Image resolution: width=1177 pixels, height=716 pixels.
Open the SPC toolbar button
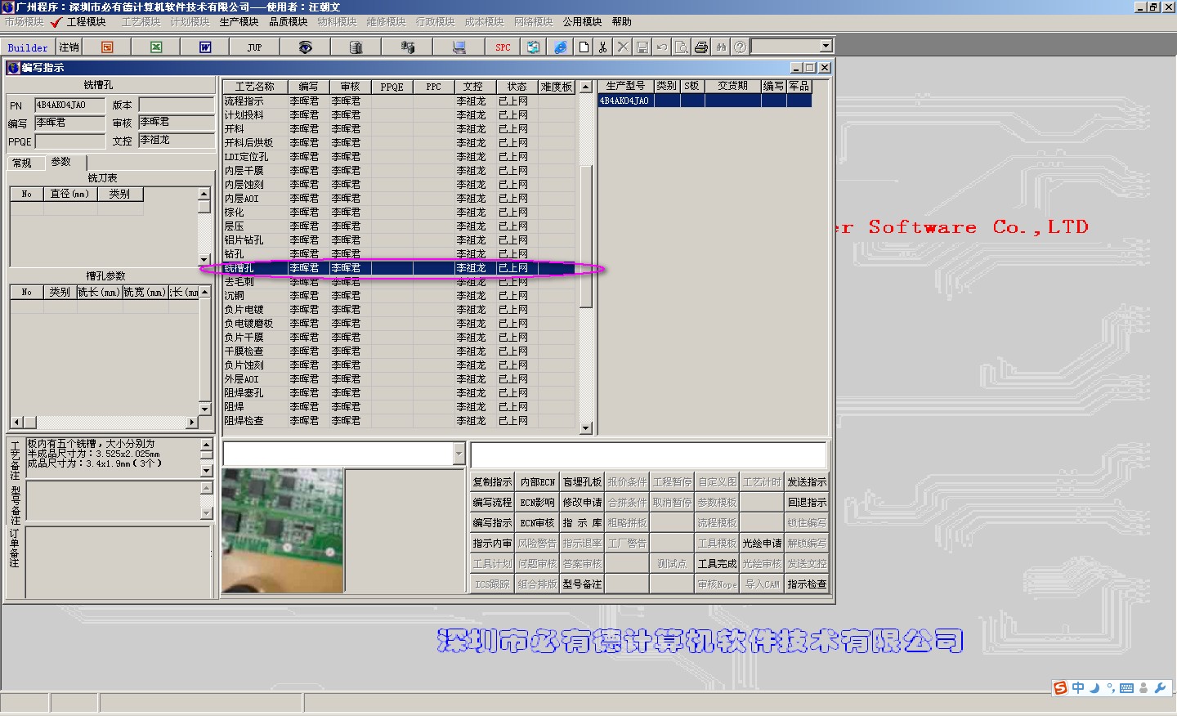tap(503, 47)
